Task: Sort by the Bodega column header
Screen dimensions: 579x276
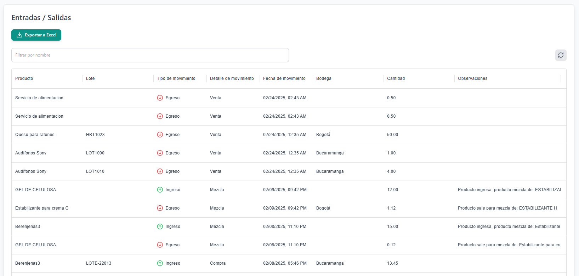Action: click(x=324, y=78)
